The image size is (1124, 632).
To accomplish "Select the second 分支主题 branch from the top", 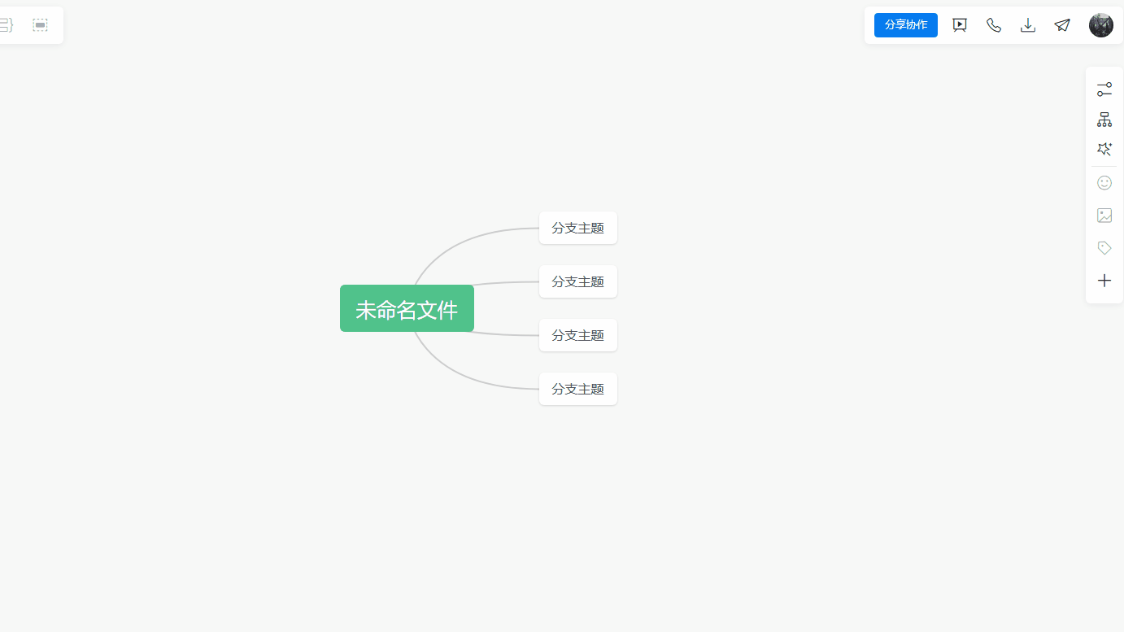I will [577, 281].
